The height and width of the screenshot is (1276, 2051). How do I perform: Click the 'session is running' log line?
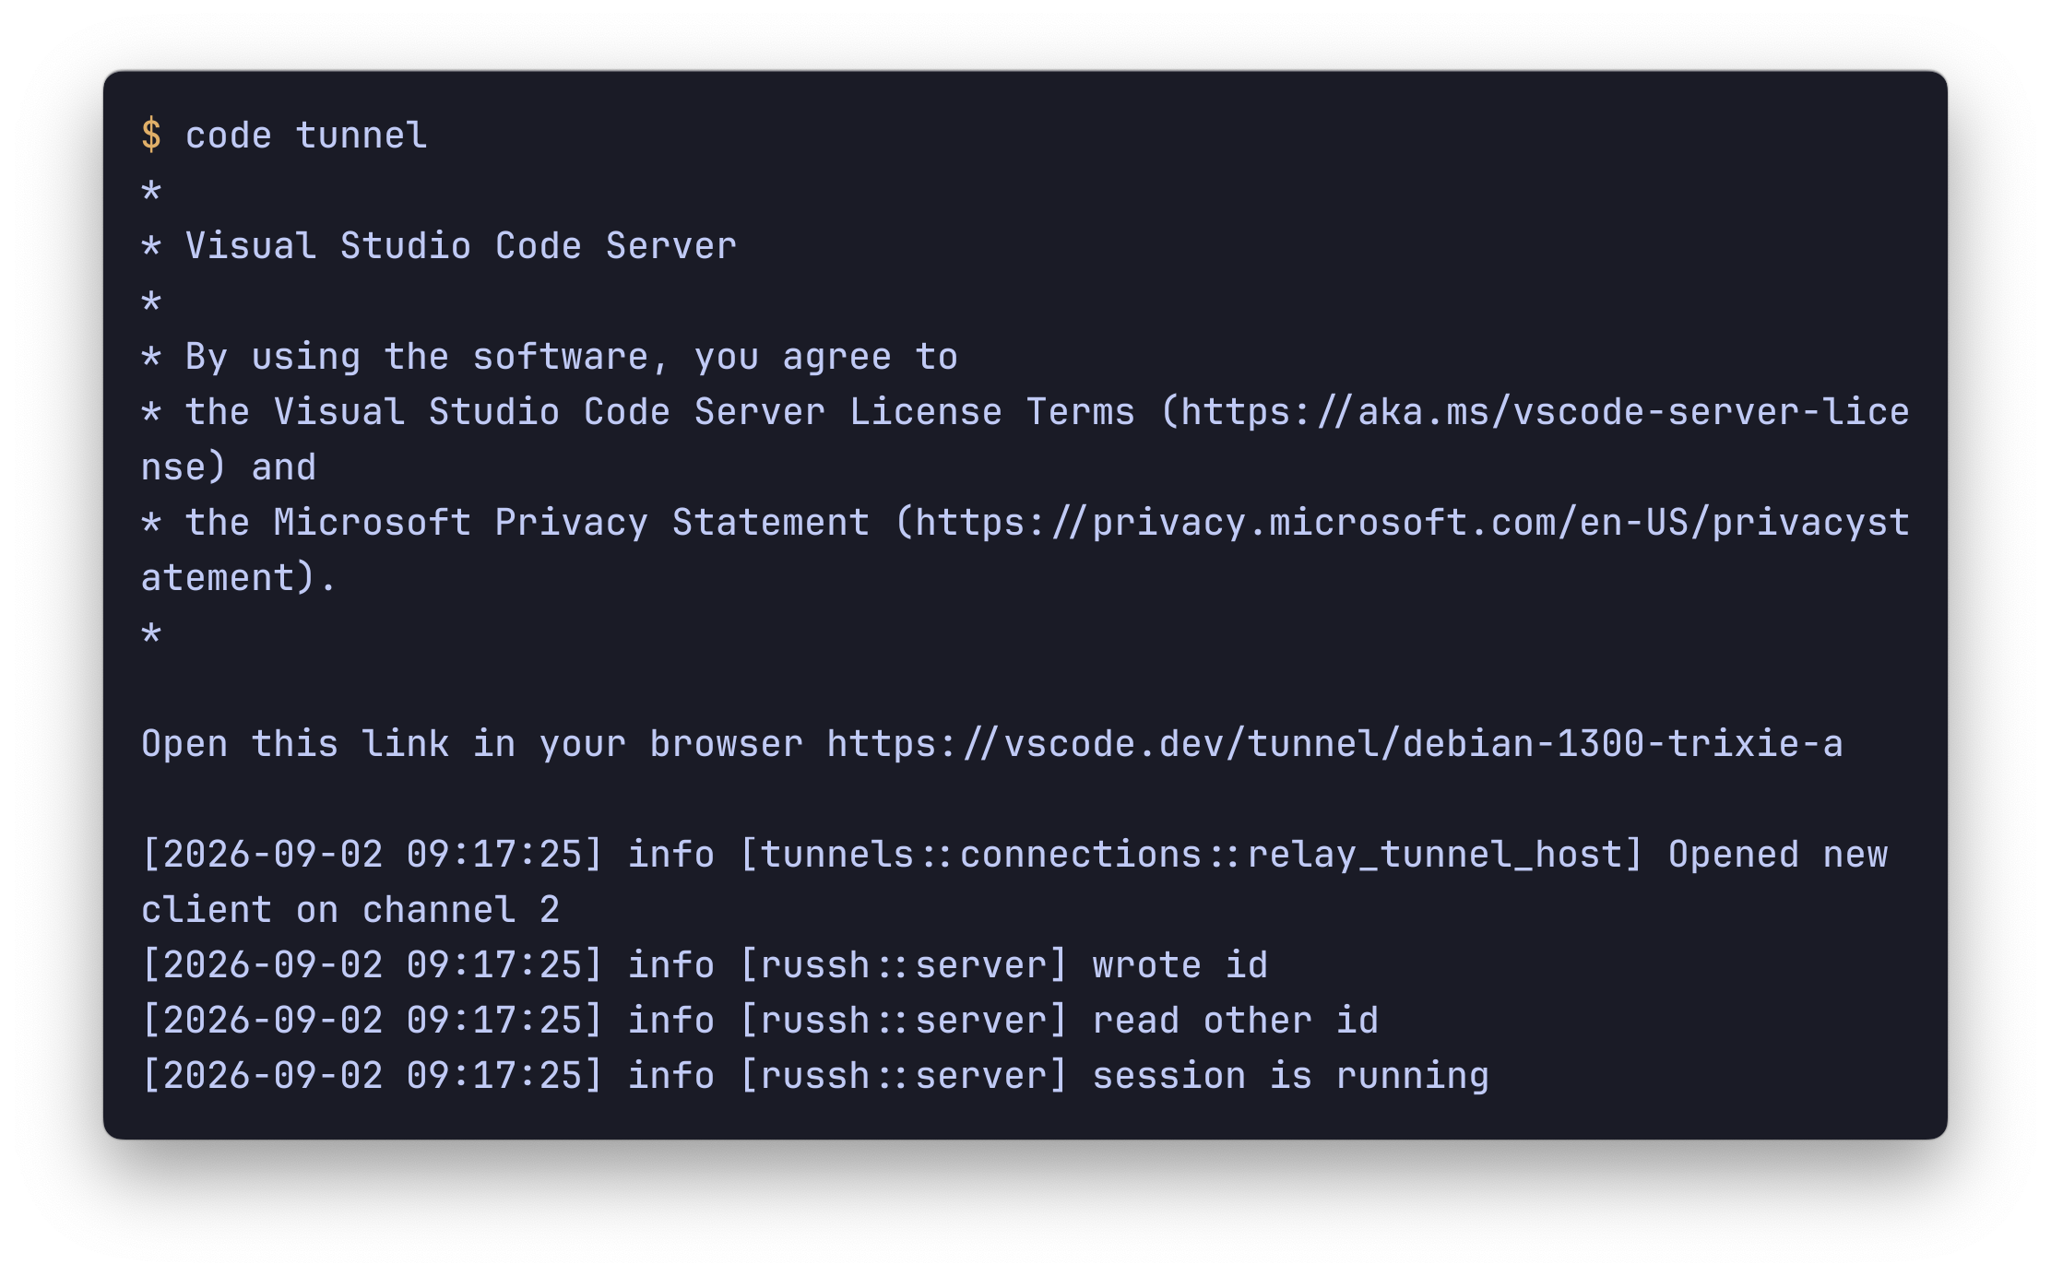pos(815,1076)
